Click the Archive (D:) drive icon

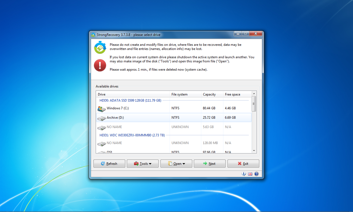[101, 118]
